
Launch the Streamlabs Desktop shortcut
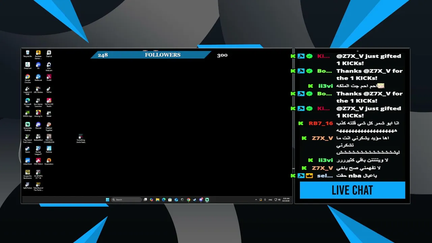click(x=28, y=127)
